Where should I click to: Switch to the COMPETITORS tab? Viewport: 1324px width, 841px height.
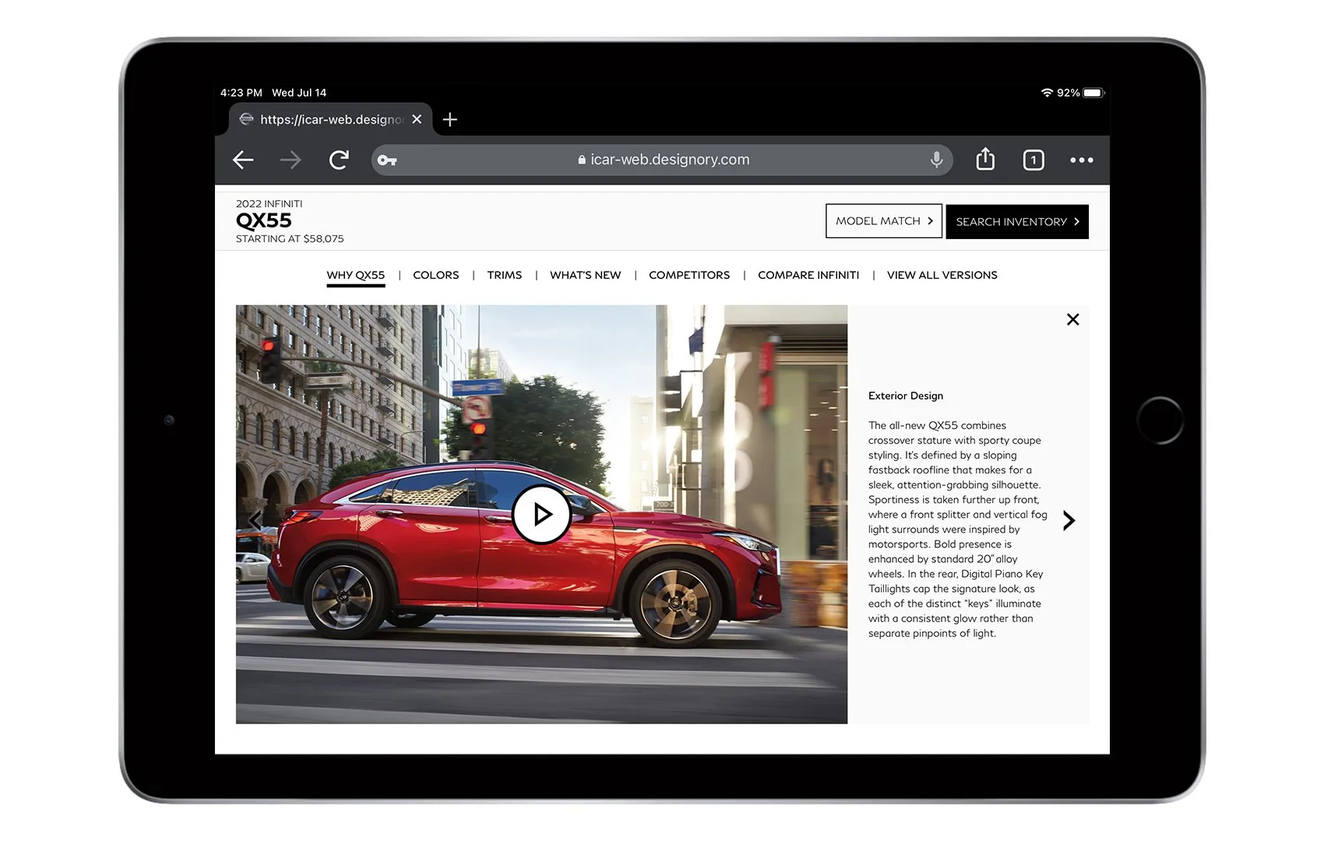(689, 275)
